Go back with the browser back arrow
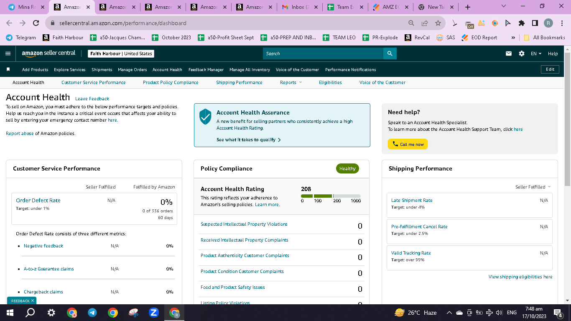571x321 pixels. (9, 23)
